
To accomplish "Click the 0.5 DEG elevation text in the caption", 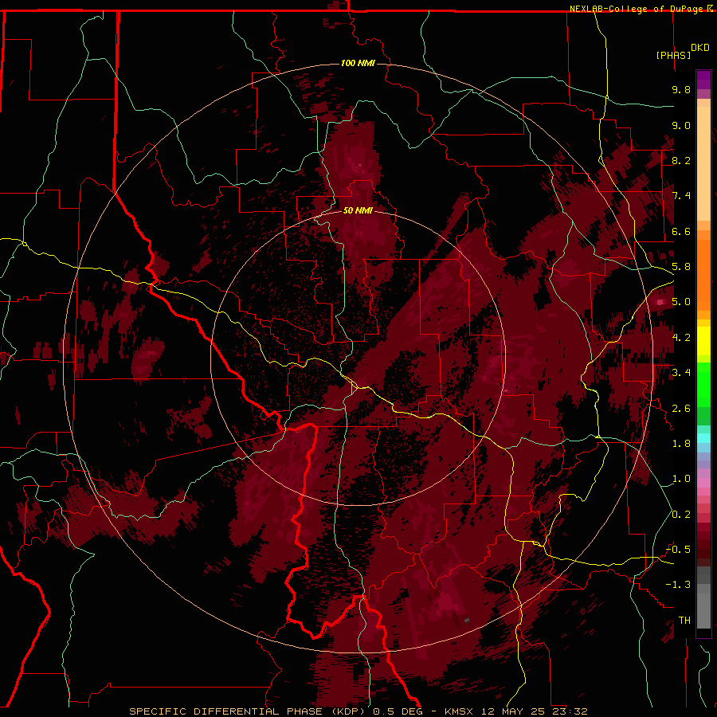I will [398, 711].
